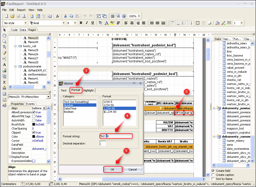256x187 pixels.
Task: Click the Color property clNone swatch
Action: coord(34,137)
